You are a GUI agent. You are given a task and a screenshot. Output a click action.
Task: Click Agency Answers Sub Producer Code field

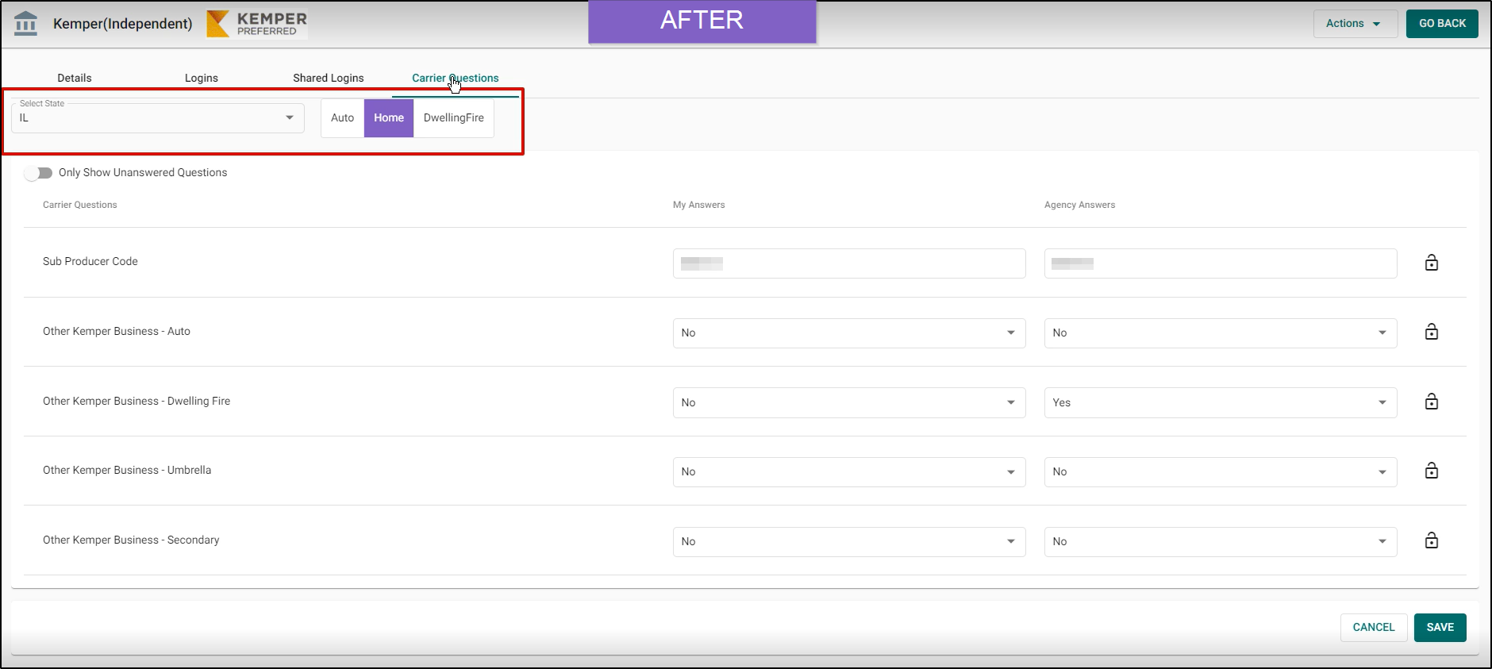tap(1221, 263)
